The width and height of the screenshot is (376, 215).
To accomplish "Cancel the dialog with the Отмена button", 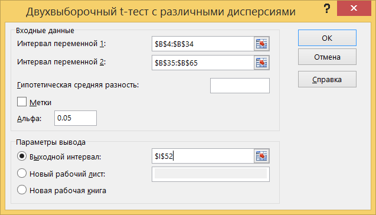I will tap(327, 57).
